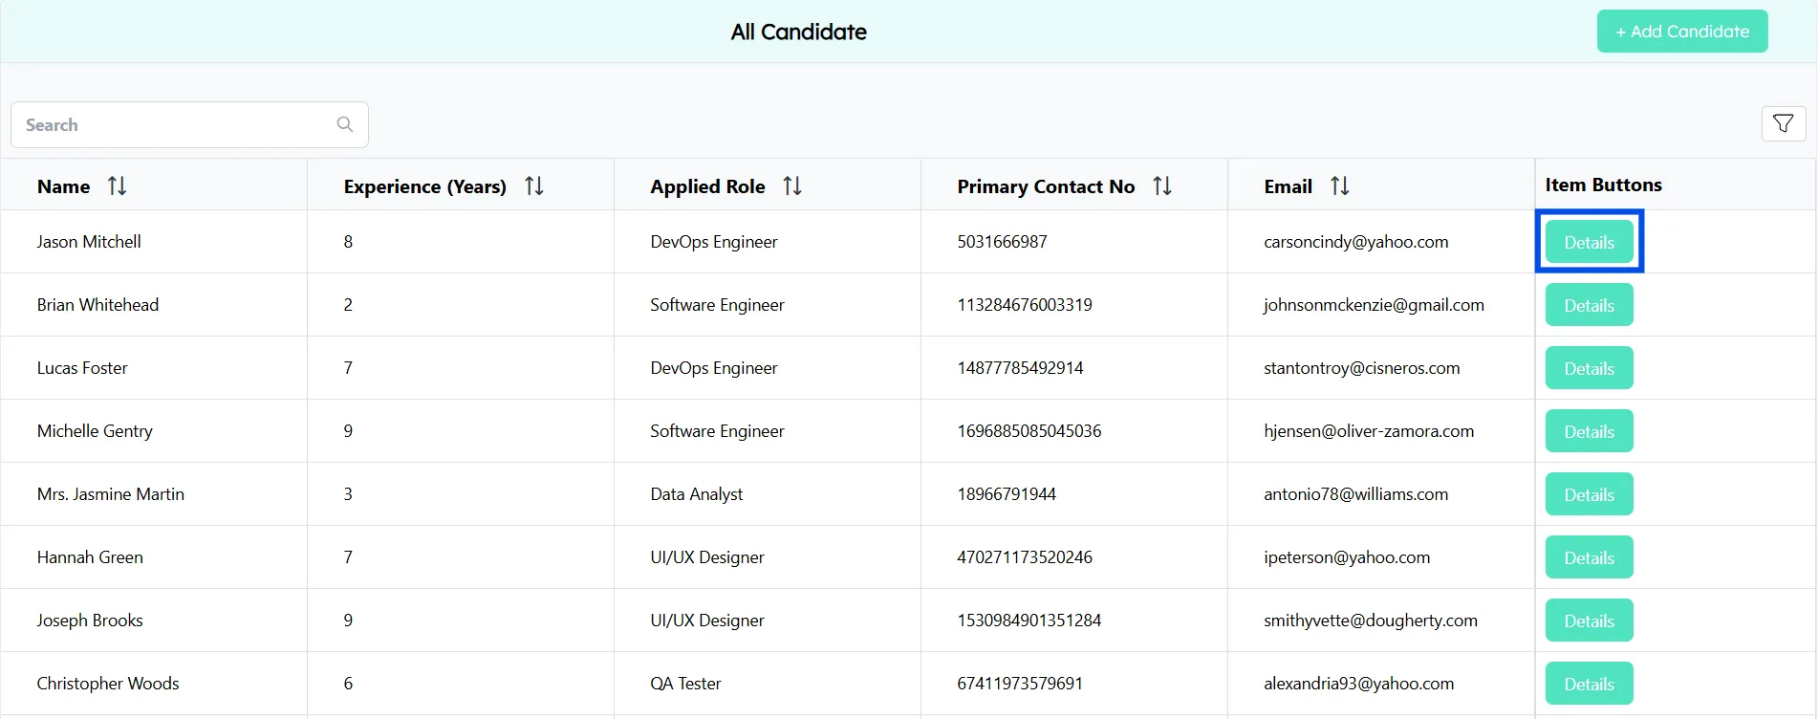Click the name Christopher Woods
This screenshot has width=1819, height=719.
pos(108,684)
